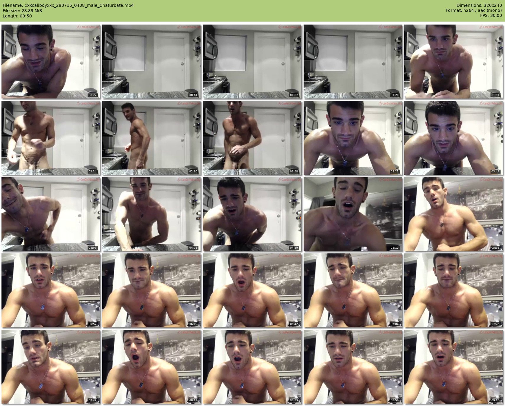Pick the 07:26 thumbnail

tap(454, 290)
